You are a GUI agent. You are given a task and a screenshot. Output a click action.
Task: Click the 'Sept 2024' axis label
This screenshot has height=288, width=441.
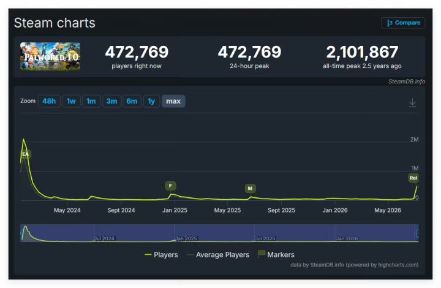pyautogui.click(x=121, y=210)
